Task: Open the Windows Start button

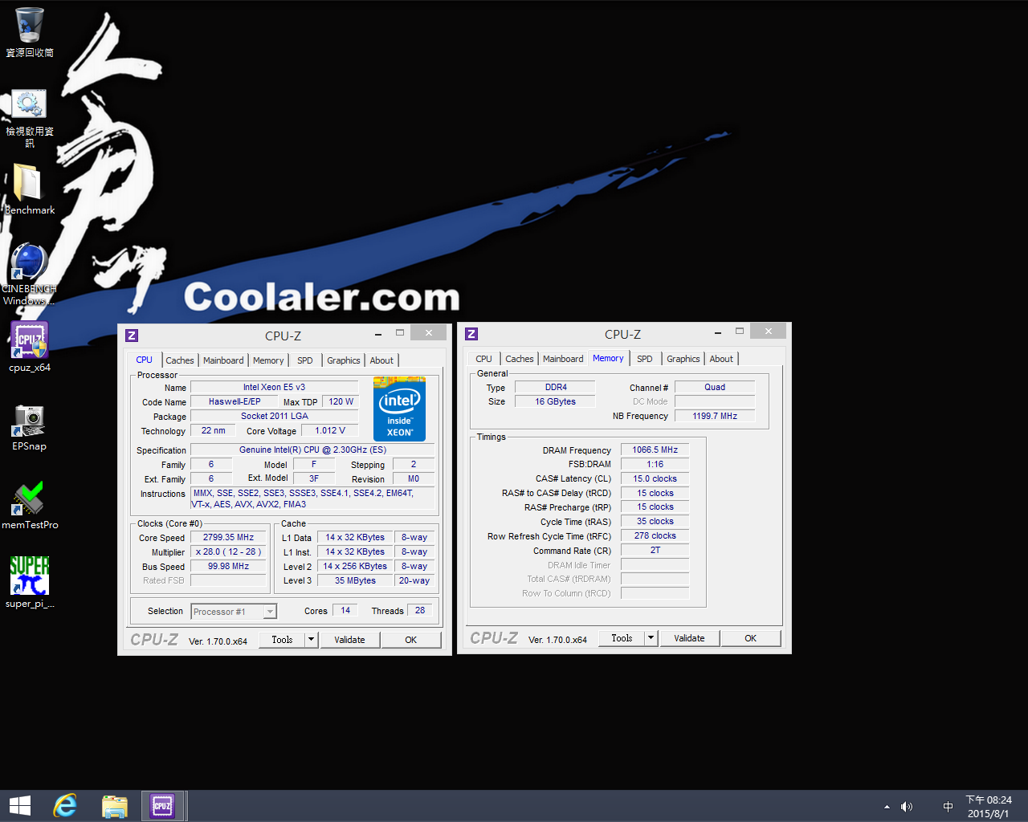Action: point(19,806)
